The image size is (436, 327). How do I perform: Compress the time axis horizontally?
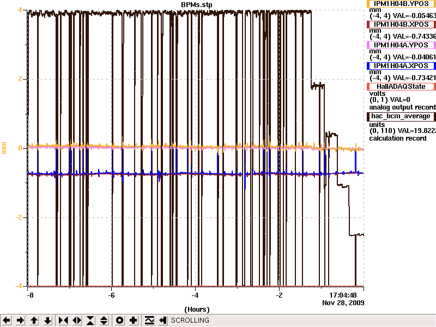point(63,320)
